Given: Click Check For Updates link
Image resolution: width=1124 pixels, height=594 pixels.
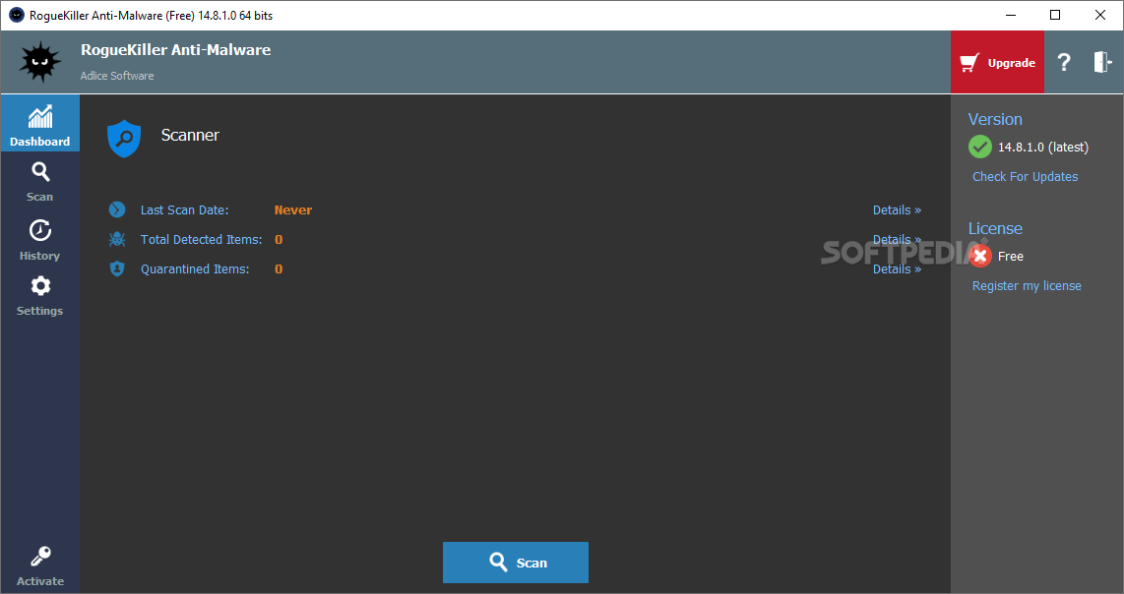Looking at the screenshot, I should pyautogui.click(x=1025, y=176).
